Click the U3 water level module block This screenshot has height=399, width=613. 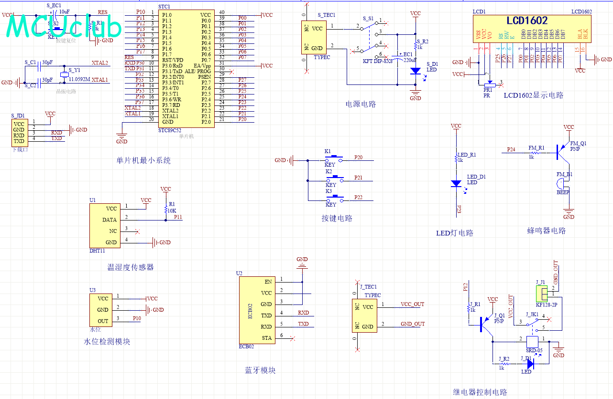[x=101, y=309]
